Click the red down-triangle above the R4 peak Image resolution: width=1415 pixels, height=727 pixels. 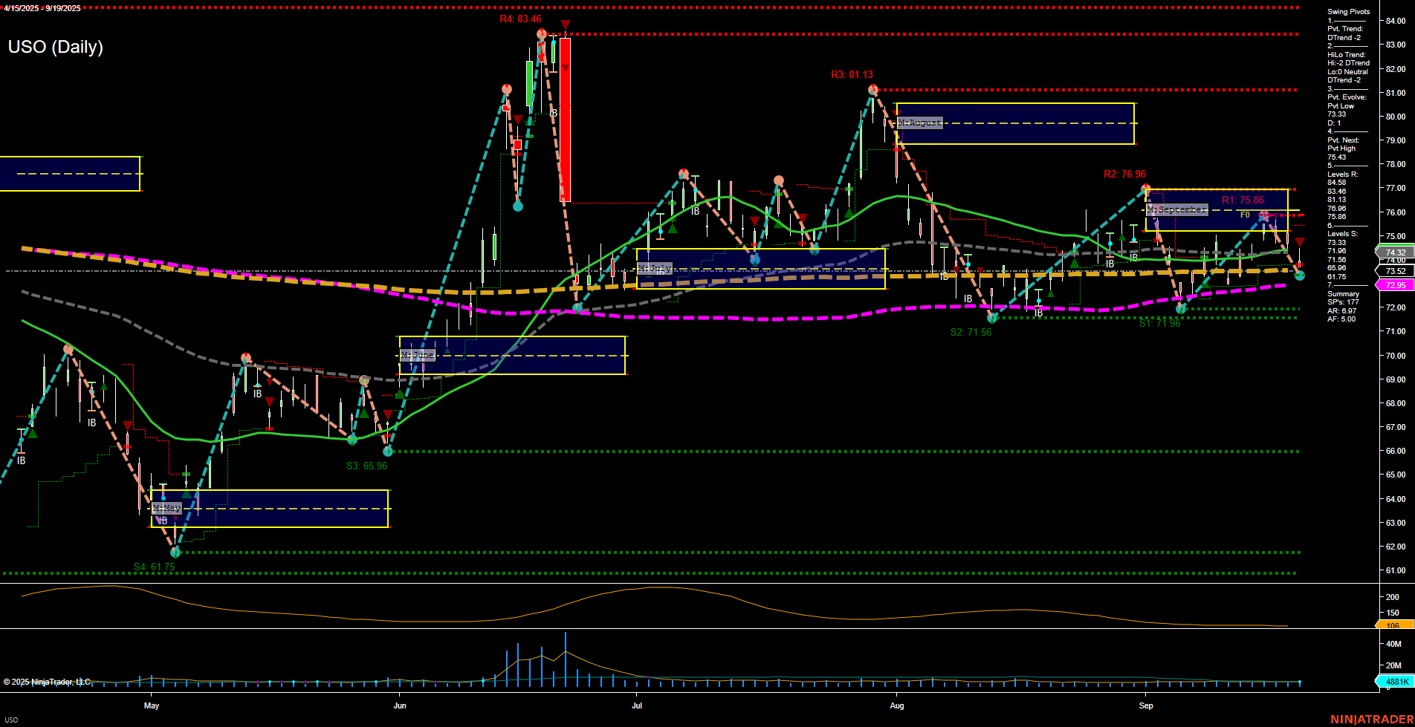click(565, 25)
